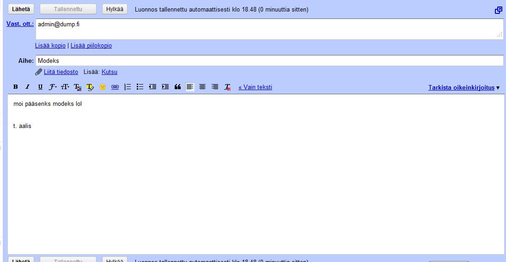Increase indent of the text

(x=165, y=87)
